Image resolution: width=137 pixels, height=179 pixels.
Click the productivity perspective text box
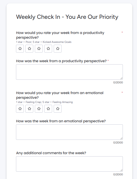point(69,72)
